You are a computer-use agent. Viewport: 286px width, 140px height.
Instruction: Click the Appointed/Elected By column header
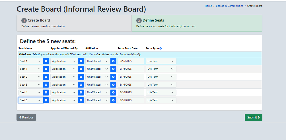(64, 48)
